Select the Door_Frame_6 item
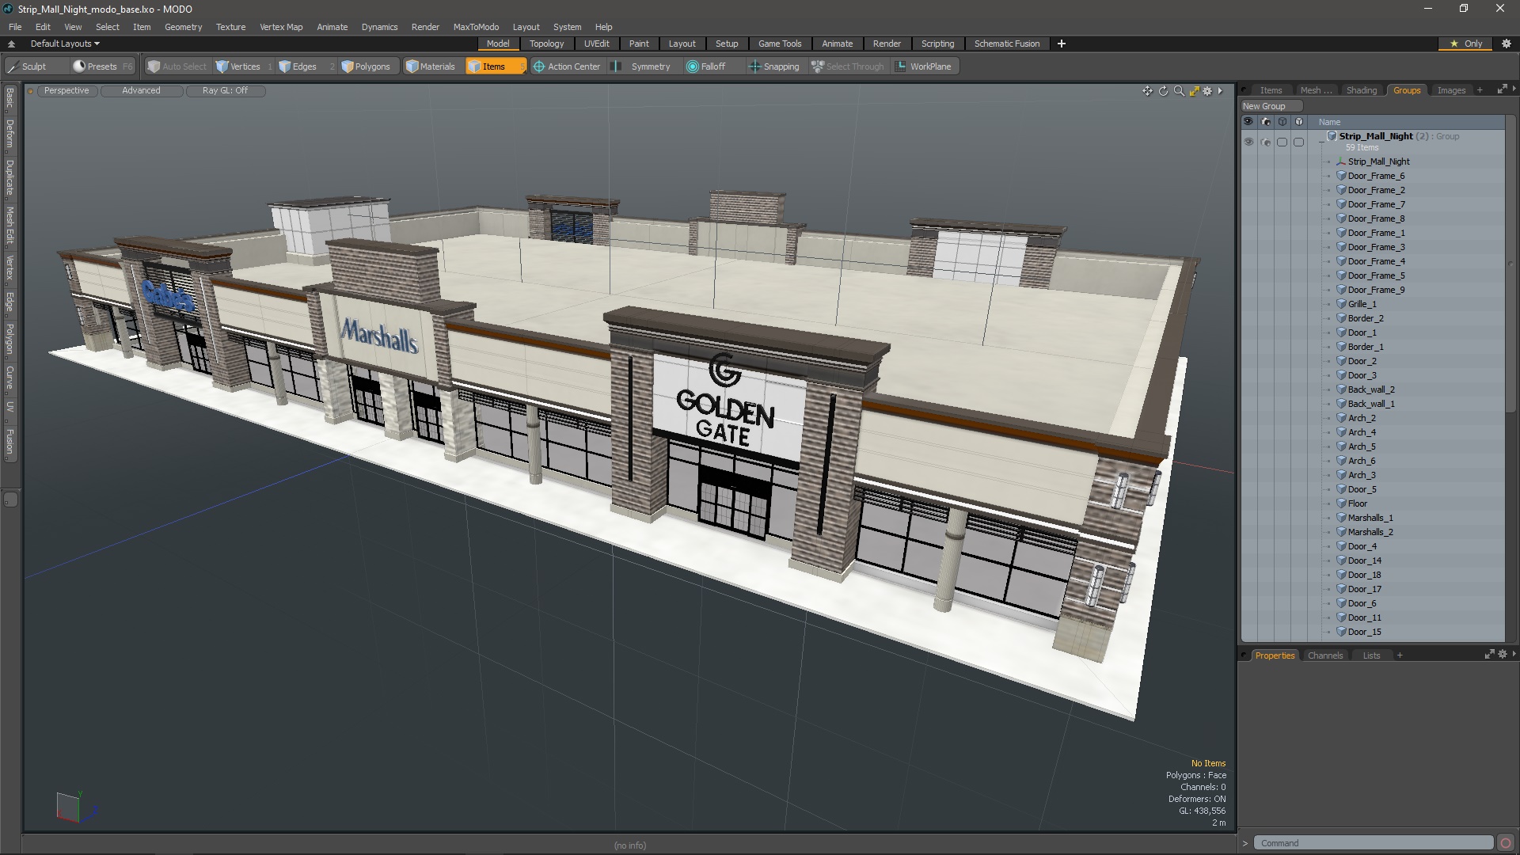Screen dimensions: 1520x855 (x=1376, y=176)
